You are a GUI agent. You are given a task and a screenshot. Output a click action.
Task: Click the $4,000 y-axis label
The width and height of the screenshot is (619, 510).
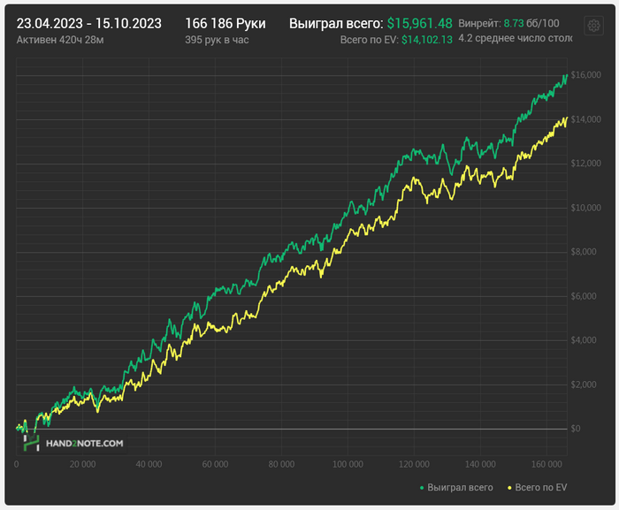(x=584, y=340)
